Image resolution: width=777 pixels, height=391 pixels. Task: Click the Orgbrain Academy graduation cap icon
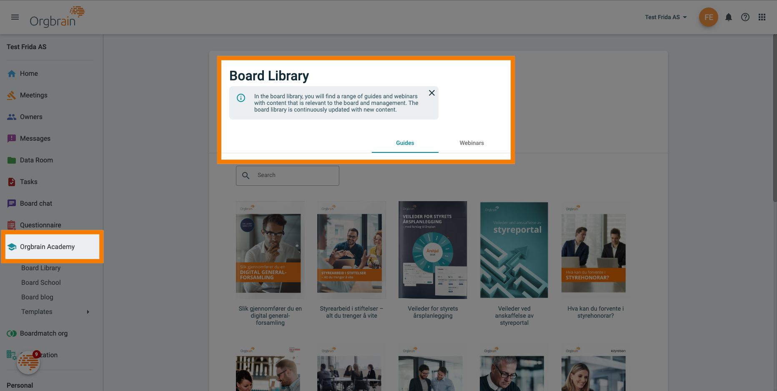[x=11, y=247]
